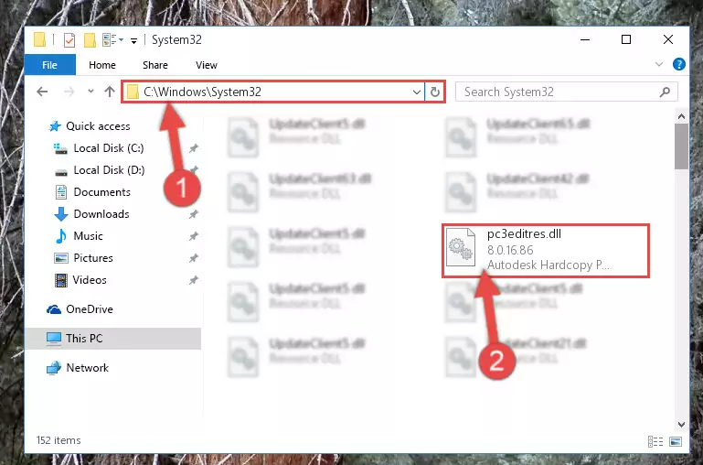Image resolution: width=703 pixels, height=465 pixels.
Task: Click the Network icon in the sidebar
Action: 53,368
